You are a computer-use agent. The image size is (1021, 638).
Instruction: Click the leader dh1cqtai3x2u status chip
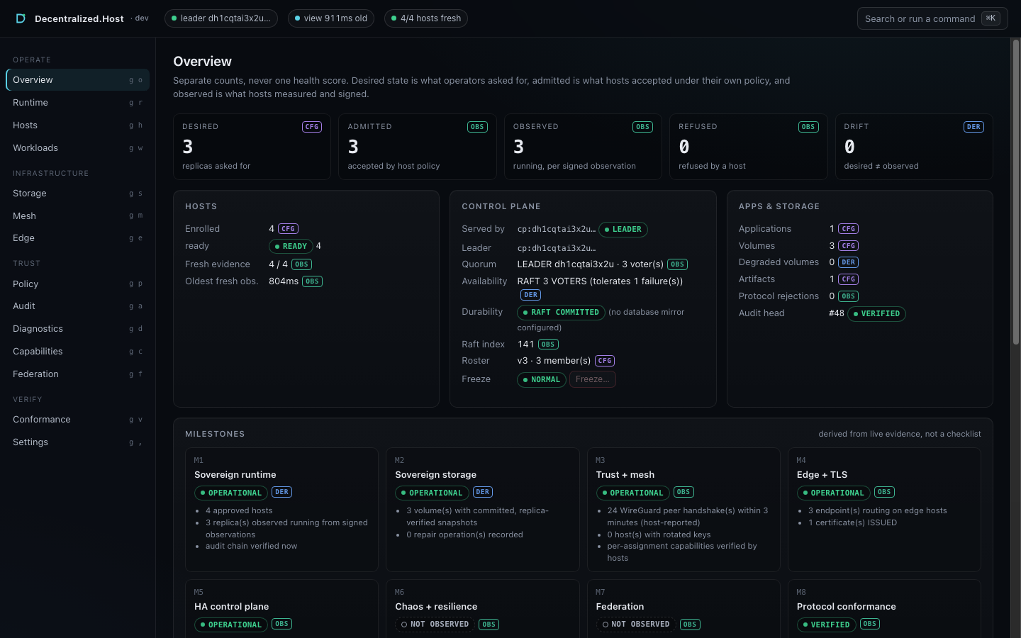coord(221,18)
